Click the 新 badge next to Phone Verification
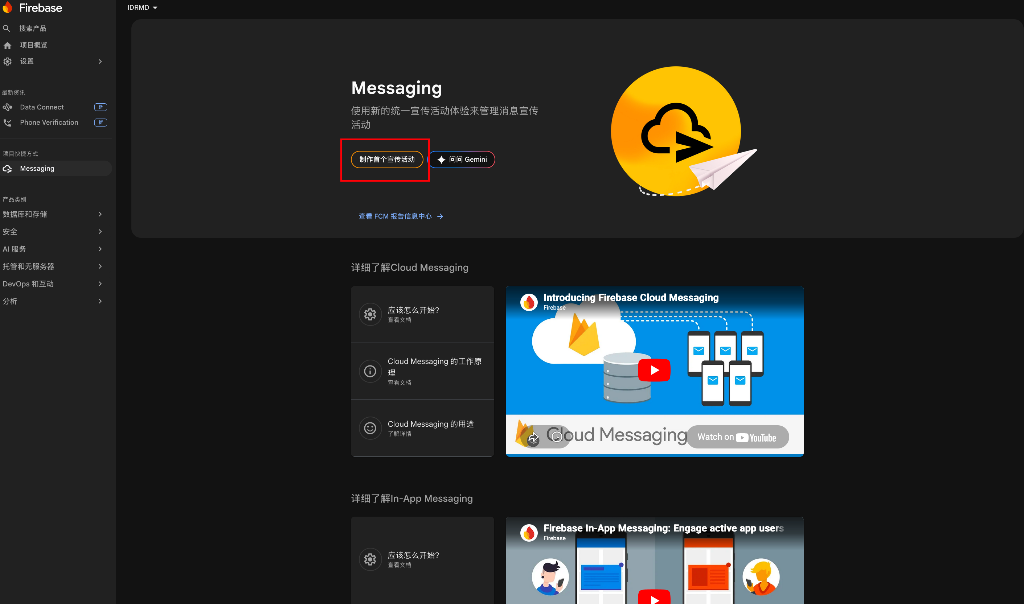Viewport: 1024px width, 604px height. tap(101, 123)
